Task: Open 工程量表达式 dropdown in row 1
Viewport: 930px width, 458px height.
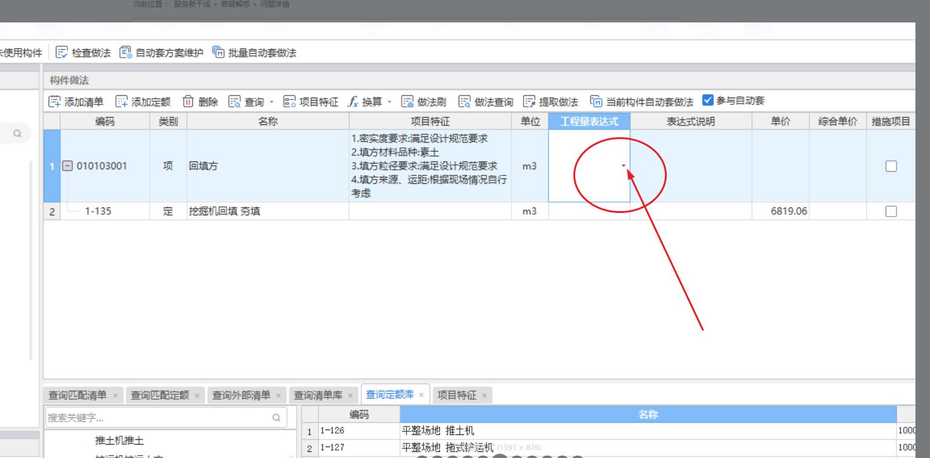Action: [624, 166]
